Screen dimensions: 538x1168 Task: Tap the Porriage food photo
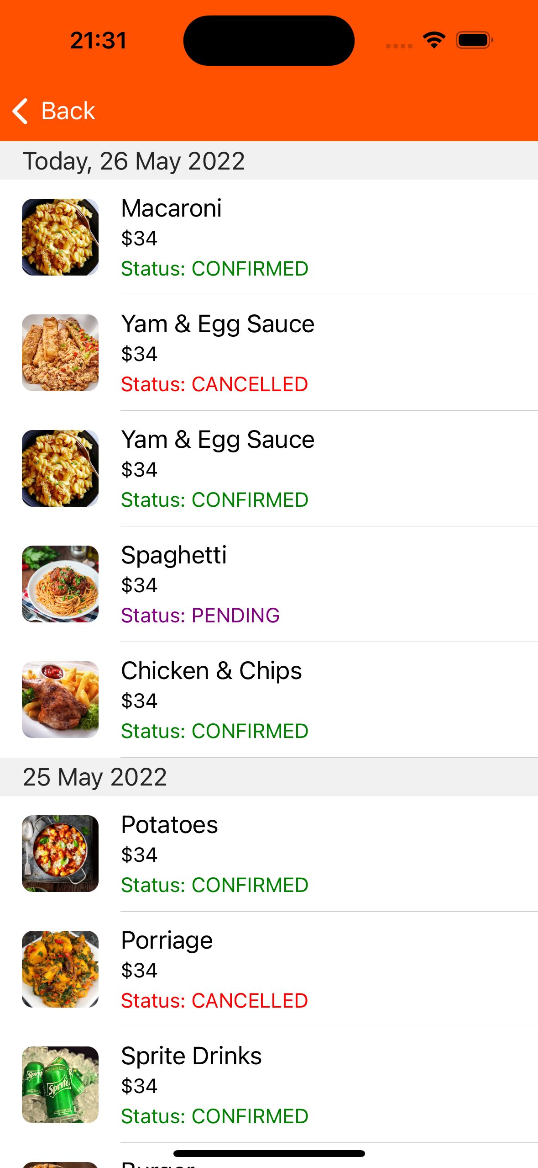click(60, 969)
